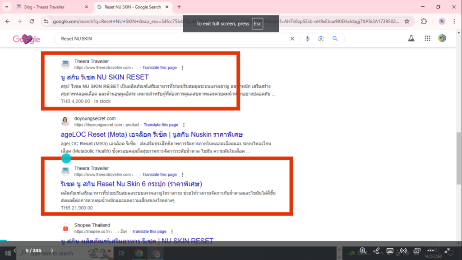Clear the search query with the X icon

(292, 39)
